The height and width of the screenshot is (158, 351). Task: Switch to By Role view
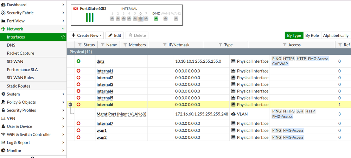(312, 35)
